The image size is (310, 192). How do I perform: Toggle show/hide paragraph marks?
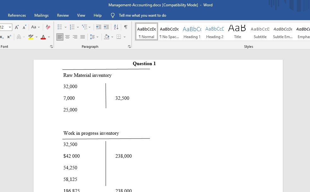(126, 27)
